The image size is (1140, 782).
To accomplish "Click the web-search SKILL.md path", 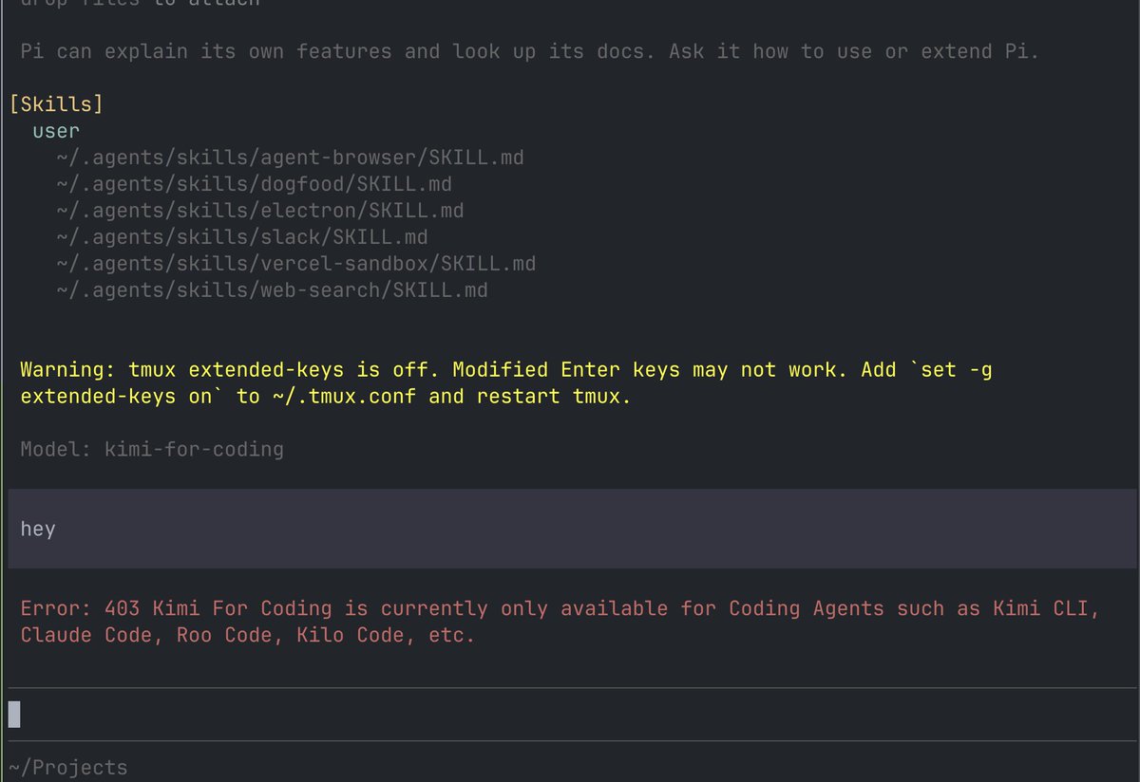I will 272,289.
